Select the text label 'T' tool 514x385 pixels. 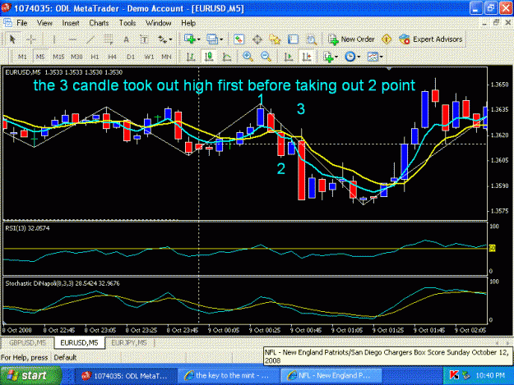(144, 39)
